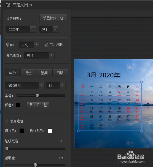Click date 12 in the calendar preview
The image size is (153, 167).
[x=119, y=100]
